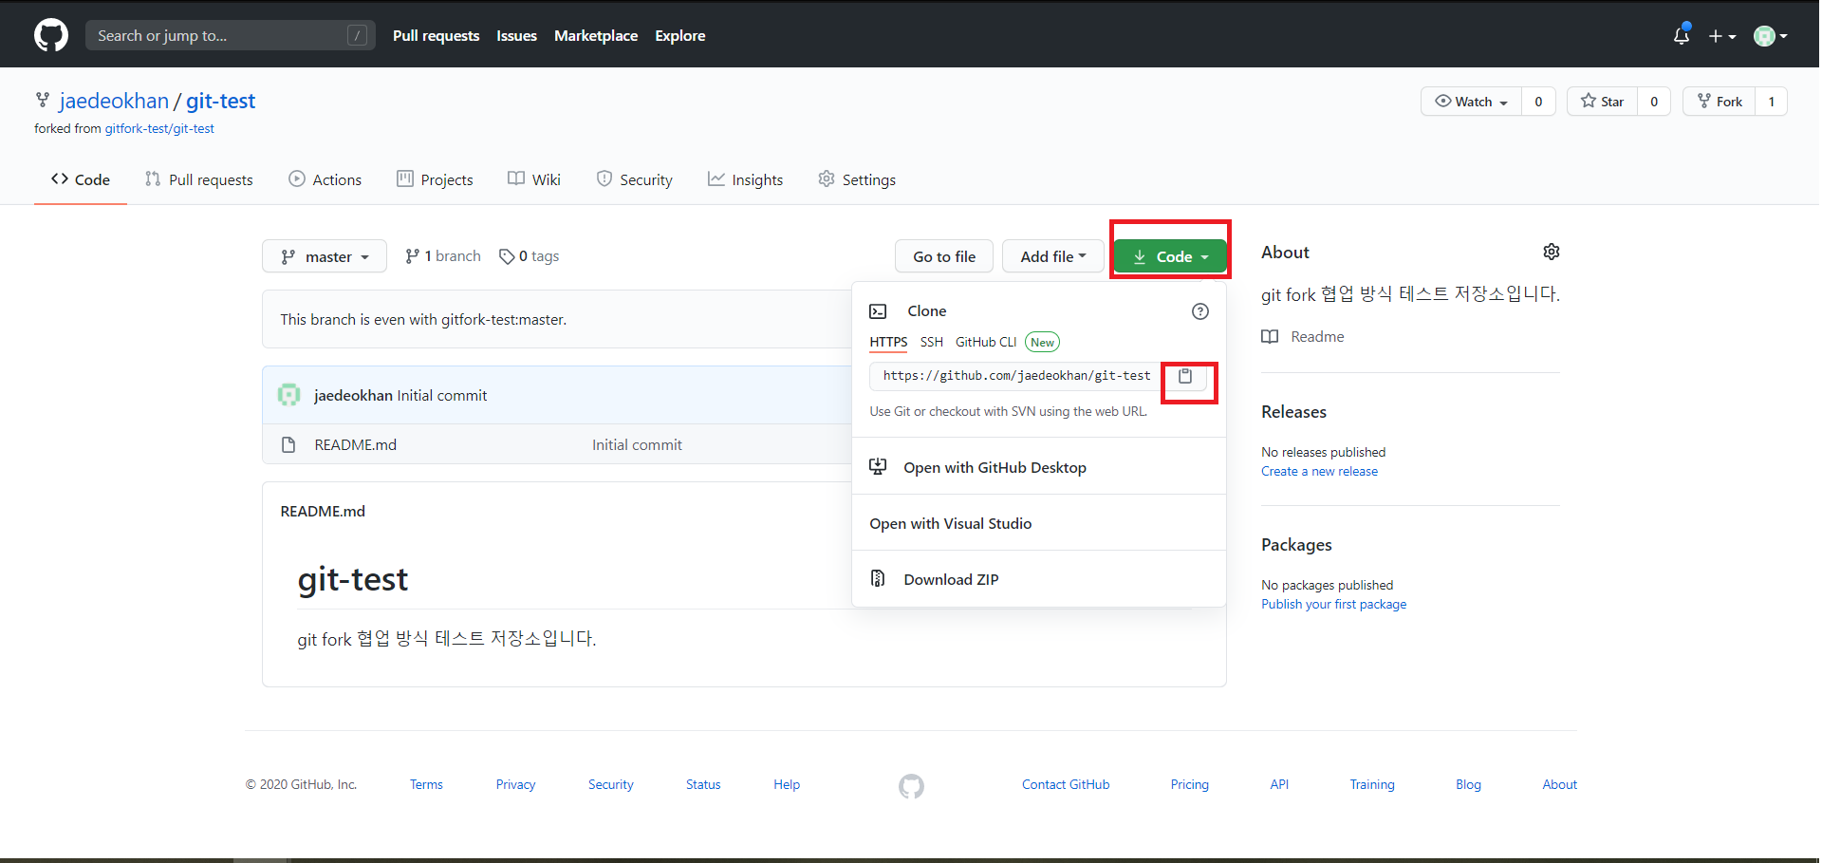Open the footer API link

tap(1279, 784)
